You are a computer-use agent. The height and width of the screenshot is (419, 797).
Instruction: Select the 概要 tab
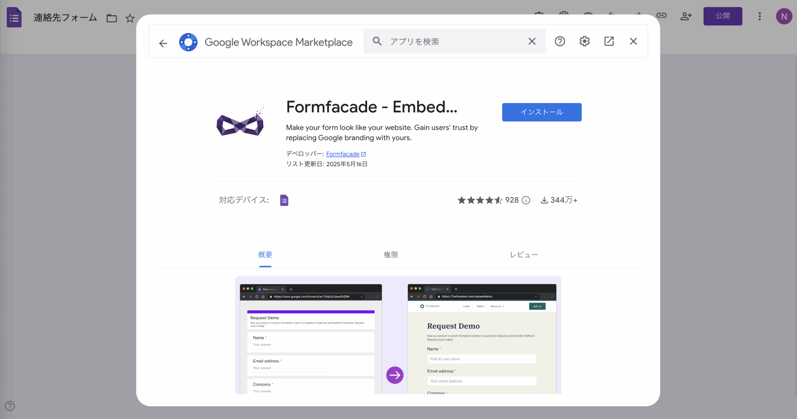tap(265, 255)
